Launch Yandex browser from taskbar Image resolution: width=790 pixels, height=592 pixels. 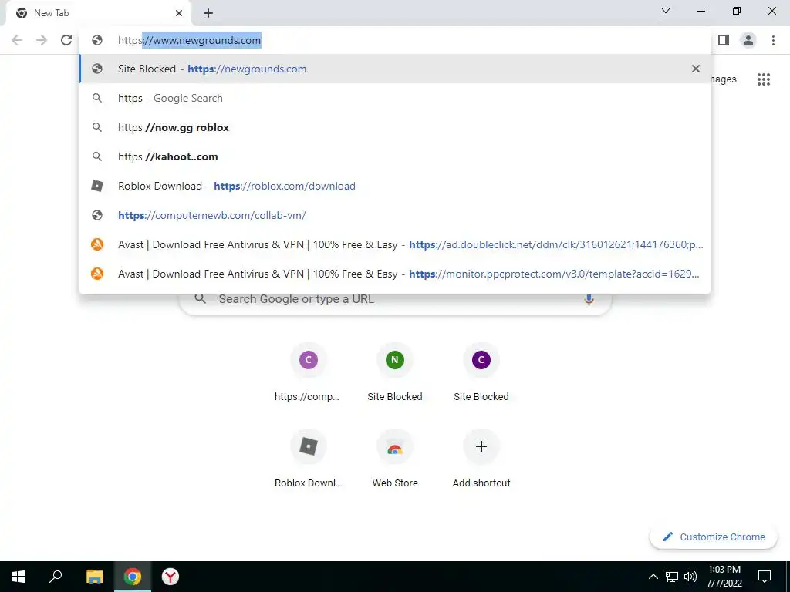(170, 577)
